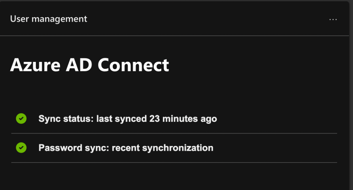The width and height of the screenshot is (353, 190).
Task: Open the User management card ellipsis menu
Action: [x=333, y=20]
